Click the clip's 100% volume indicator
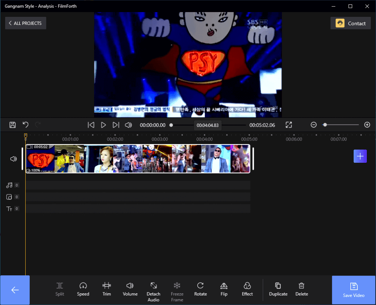Viewport: 376px width, 305px height. tap(33, 170)
